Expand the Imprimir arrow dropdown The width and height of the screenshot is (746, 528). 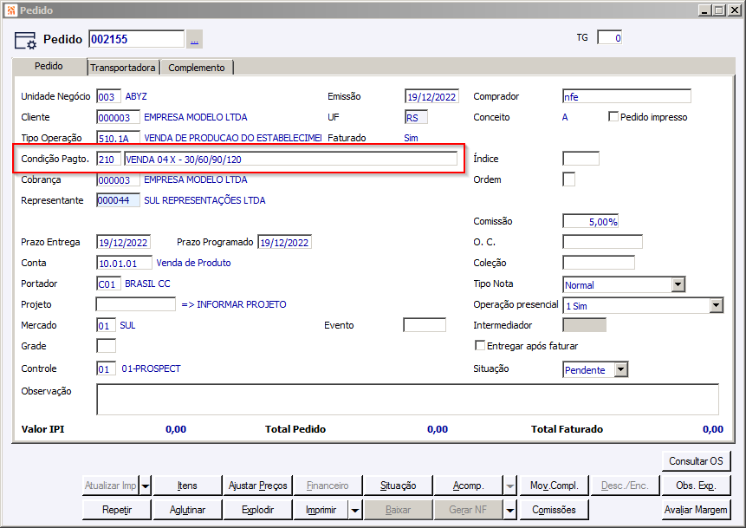(355, 510)
